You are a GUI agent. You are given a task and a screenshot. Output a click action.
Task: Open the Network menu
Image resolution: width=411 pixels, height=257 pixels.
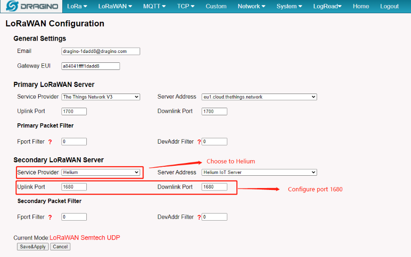pyautogui.click(x=252, y=6)
